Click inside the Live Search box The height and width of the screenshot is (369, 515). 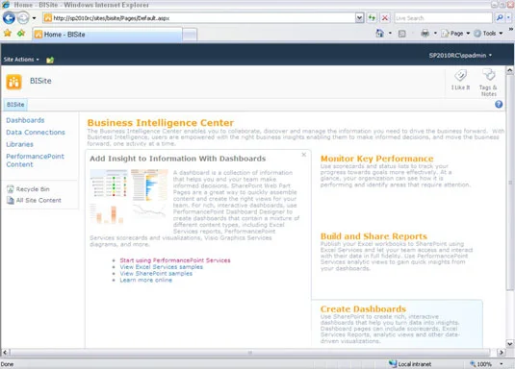point(443,18)
